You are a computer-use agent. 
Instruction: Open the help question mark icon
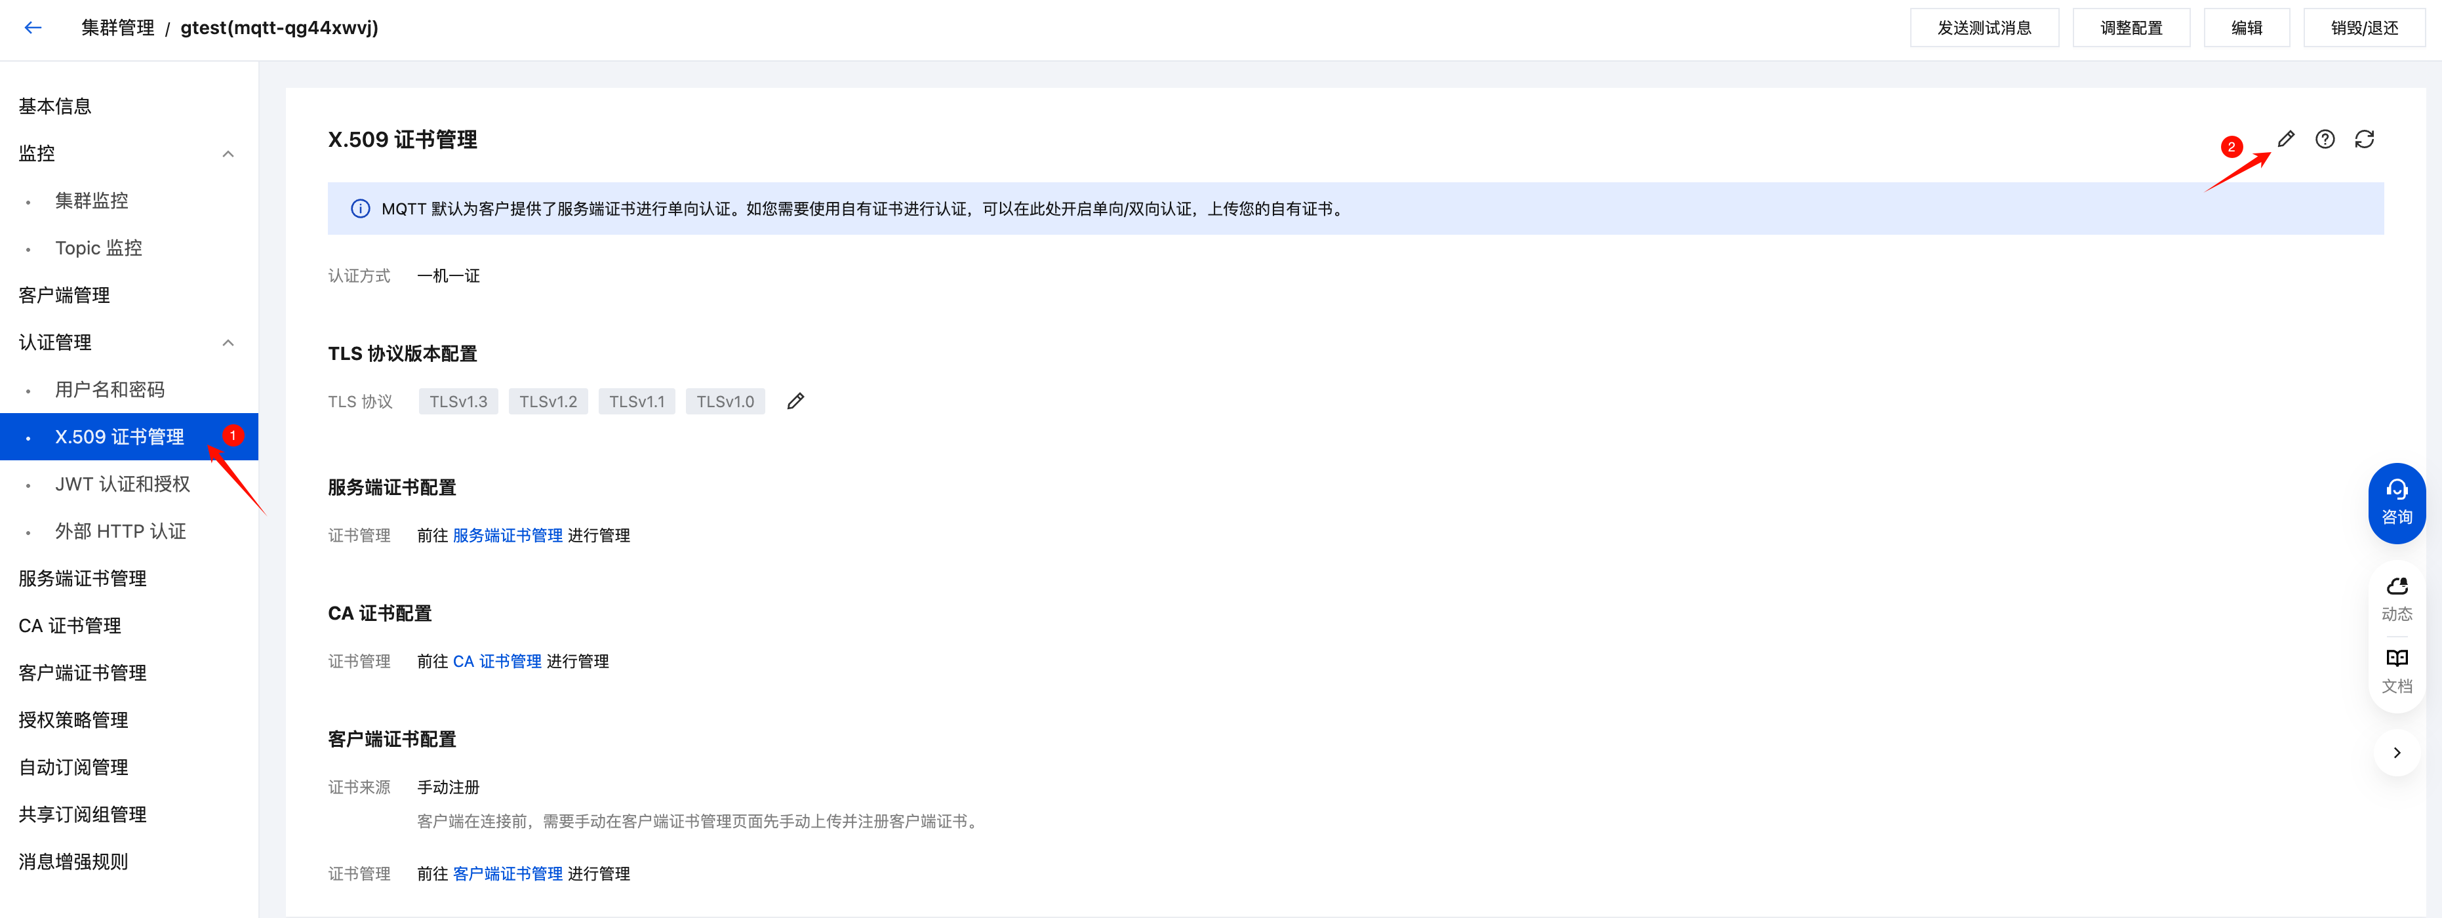point(2325,140)
